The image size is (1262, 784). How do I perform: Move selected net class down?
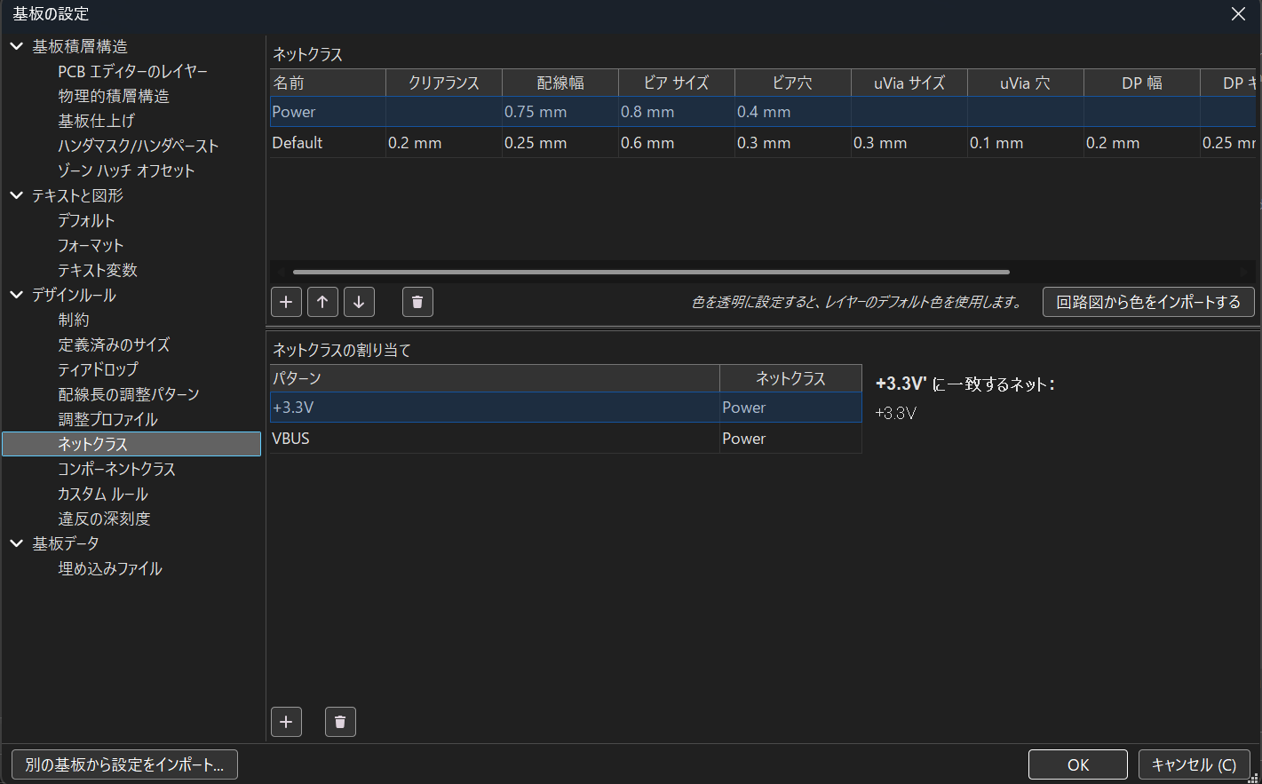(x=359, y=302)
